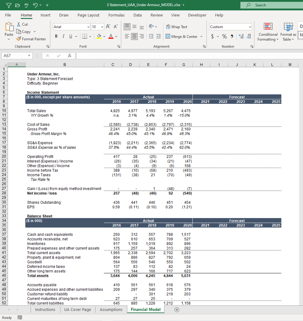The width and height of the screenshot is (303, 321).
Task: Open the Developer ribbon tab
Action: [x=197, y=15]
